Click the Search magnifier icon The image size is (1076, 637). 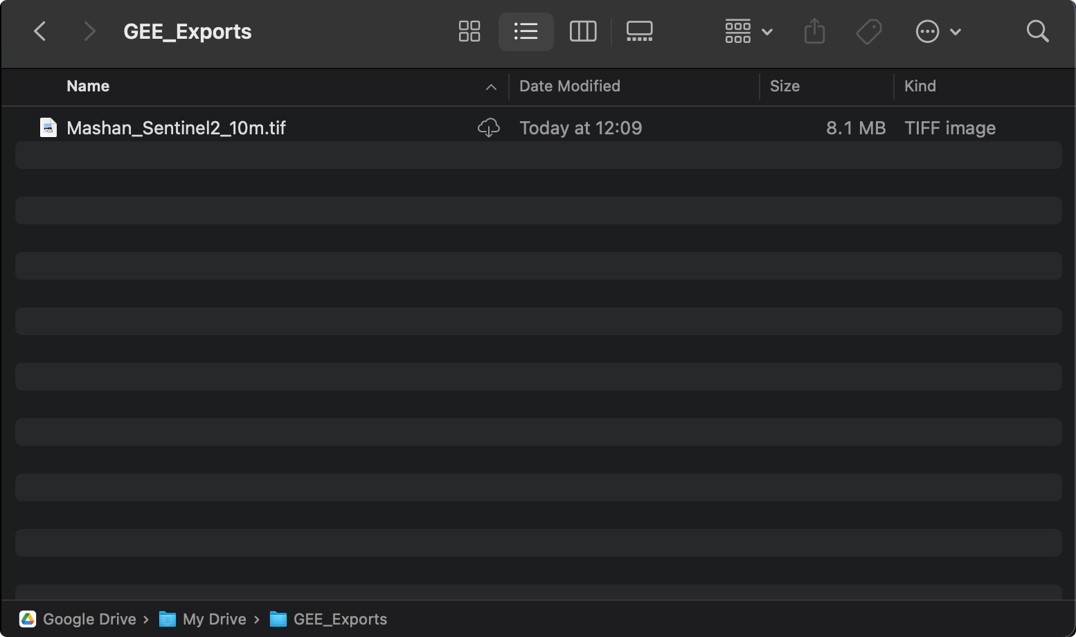(x=1037, y=31)
